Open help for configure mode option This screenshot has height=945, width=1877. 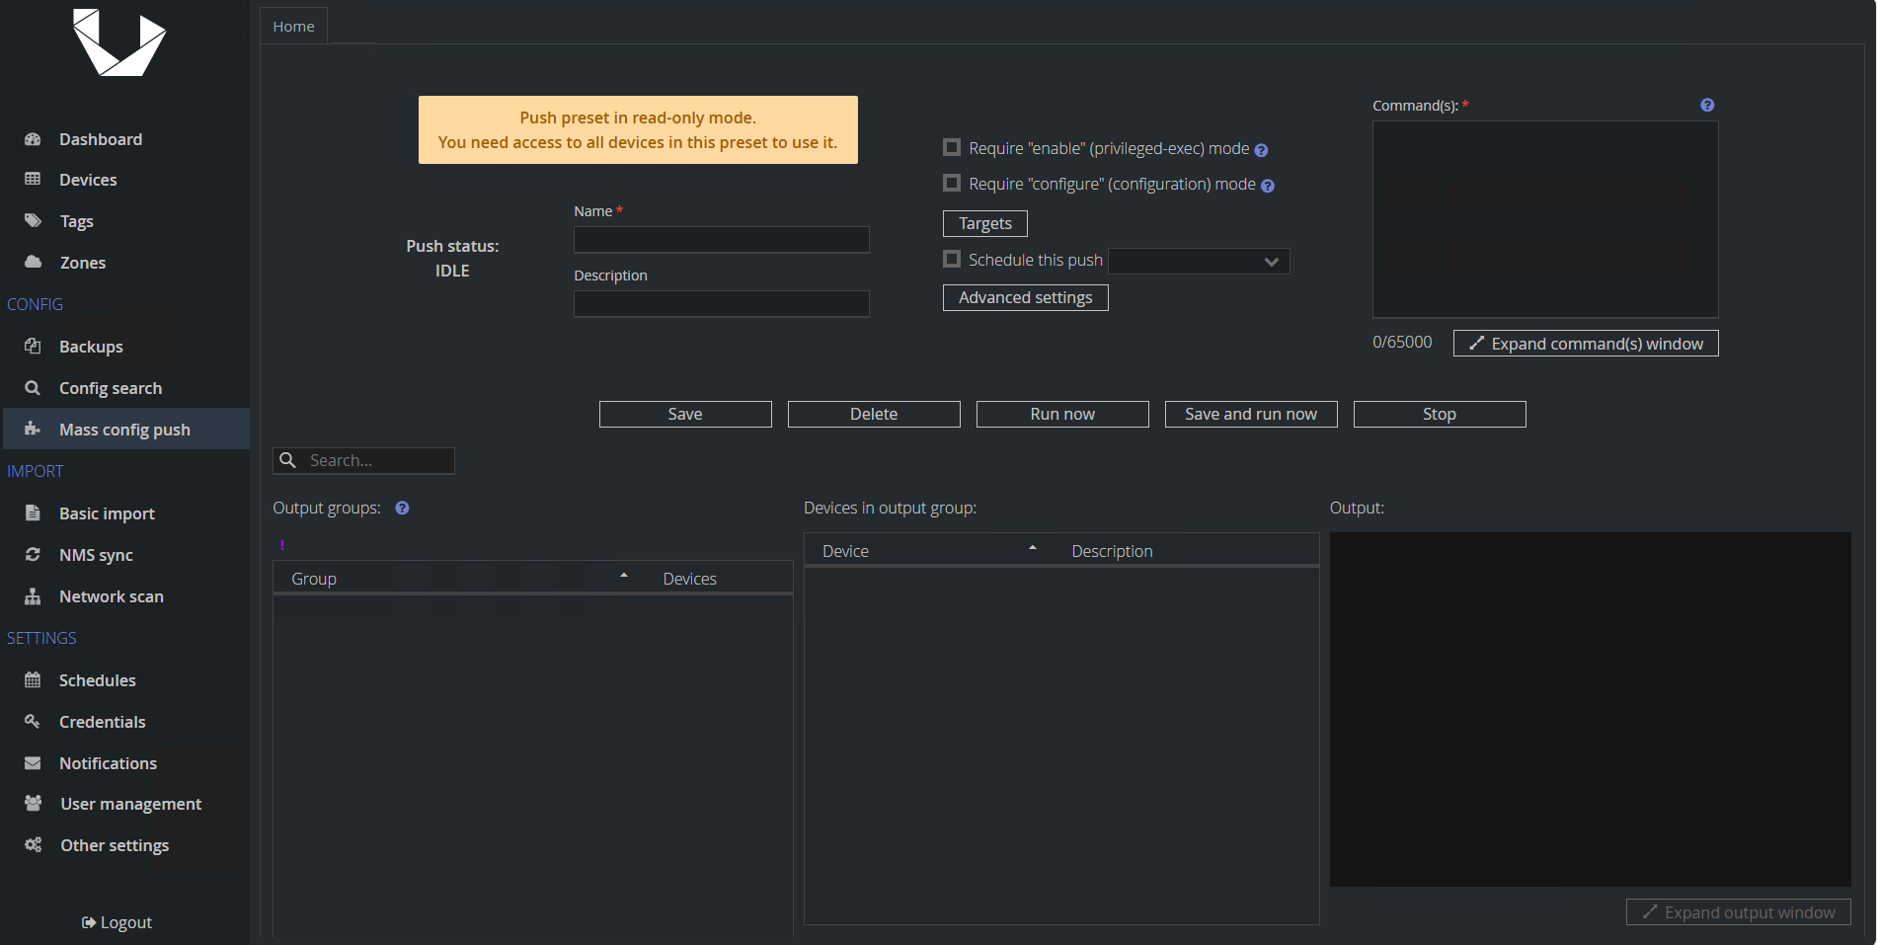[1268, 186]
